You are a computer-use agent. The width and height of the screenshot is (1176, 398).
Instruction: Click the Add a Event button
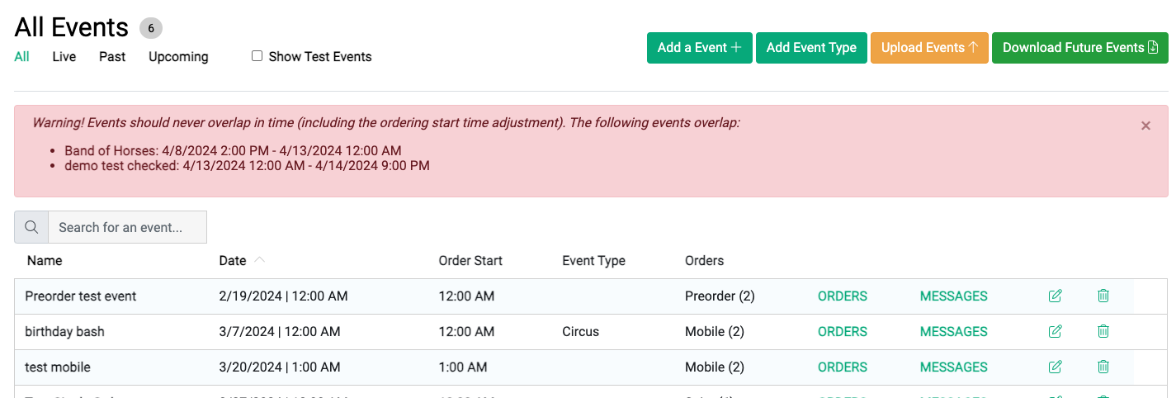coord(699,48)
